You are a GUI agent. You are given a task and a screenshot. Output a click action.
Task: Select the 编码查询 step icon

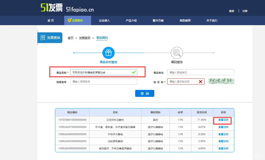(177, 53)
